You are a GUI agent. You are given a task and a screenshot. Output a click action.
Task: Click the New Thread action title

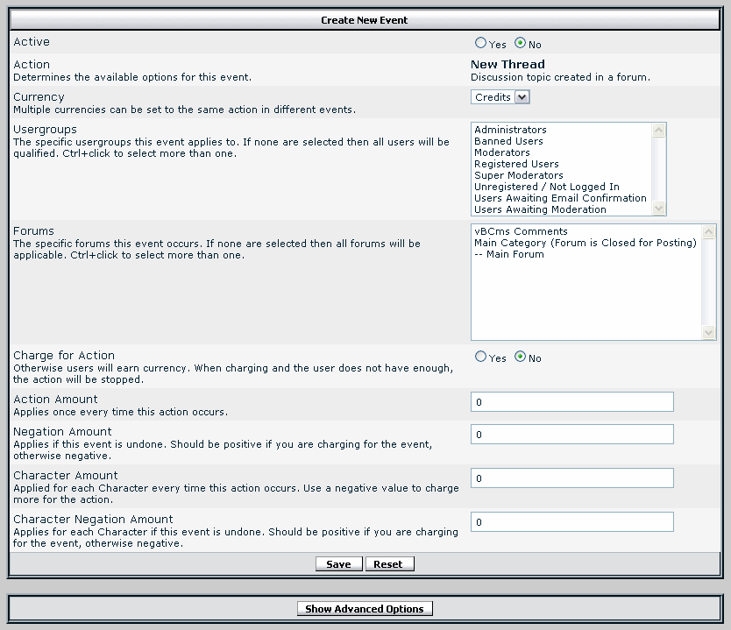507,64
